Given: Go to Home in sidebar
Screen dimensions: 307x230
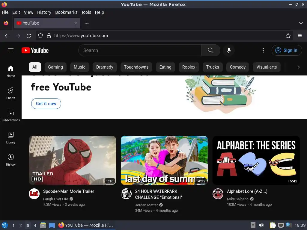Looking at the screenshot, I should (11, 72).
